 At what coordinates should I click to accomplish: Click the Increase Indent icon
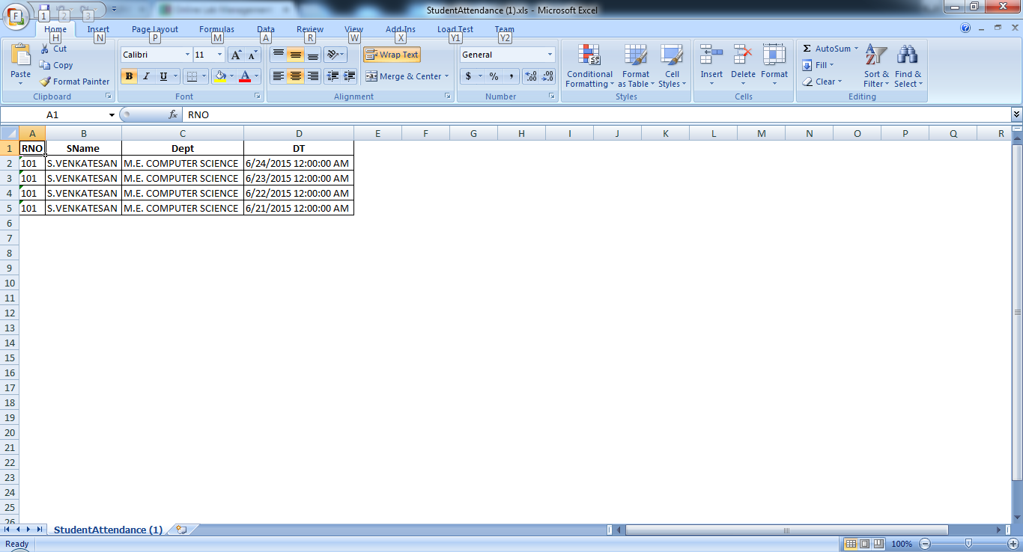coord(349,76)
